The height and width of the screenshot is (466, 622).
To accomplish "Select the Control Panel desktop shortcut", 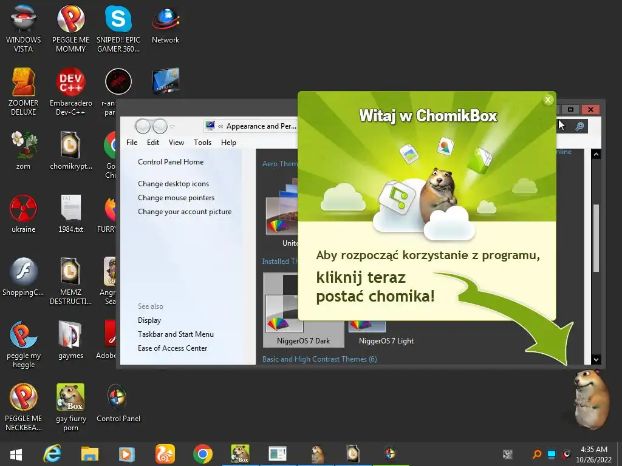I will pyautogui.click(x=118, y=404).
